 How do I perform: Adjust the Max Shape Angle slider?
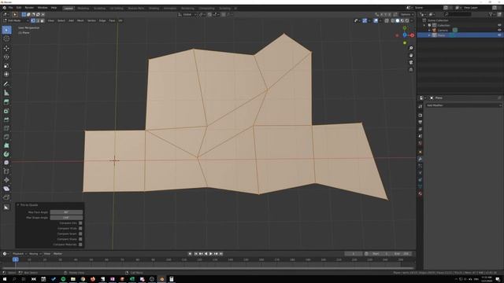(x=66, y=218)
